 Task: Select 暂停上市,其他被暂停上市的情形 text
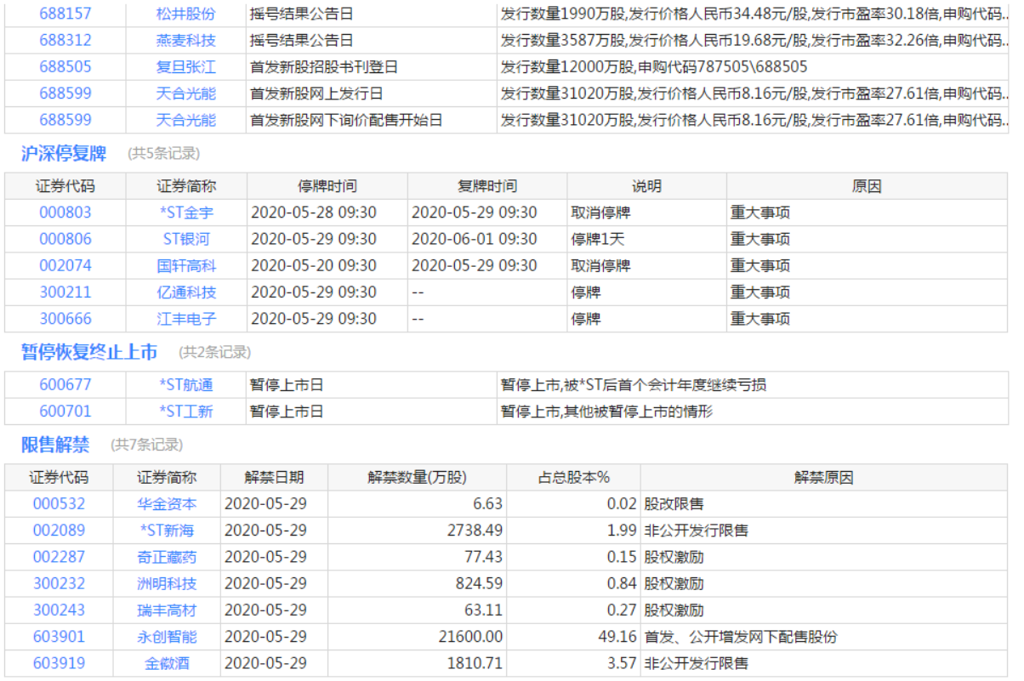pyautogui.click(x=607, y=411)
